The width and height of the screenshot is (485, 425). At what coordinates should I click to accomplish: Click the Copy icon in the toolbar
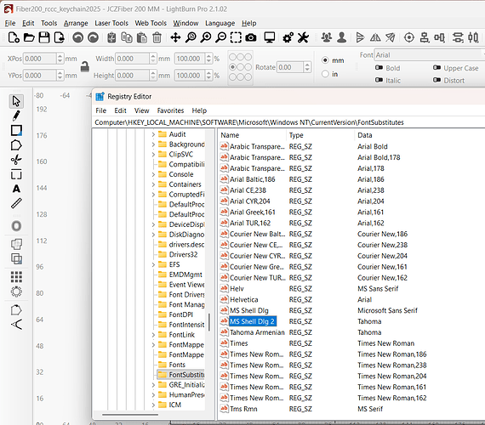tap(127, 37)
